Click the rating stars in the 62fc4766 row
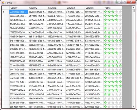Viewport: 137px width, 110px height. pyautogui.click(x=113, y=20)
